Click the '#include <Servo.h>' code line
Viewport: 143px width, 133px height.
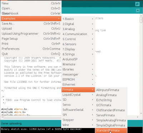(14, 109)
